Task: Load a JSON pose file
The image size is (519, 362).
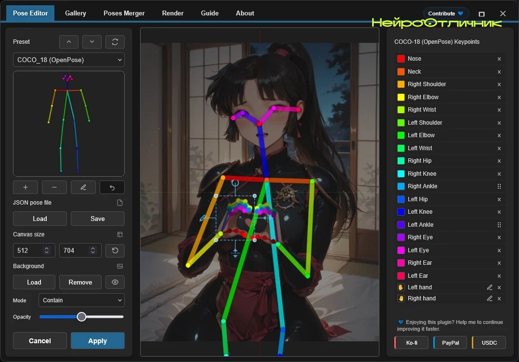Action: click(39, 219)
